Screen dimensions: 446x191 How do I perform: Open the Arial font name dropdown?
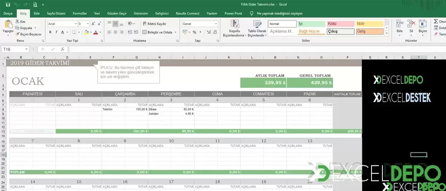tap(76, 24)
